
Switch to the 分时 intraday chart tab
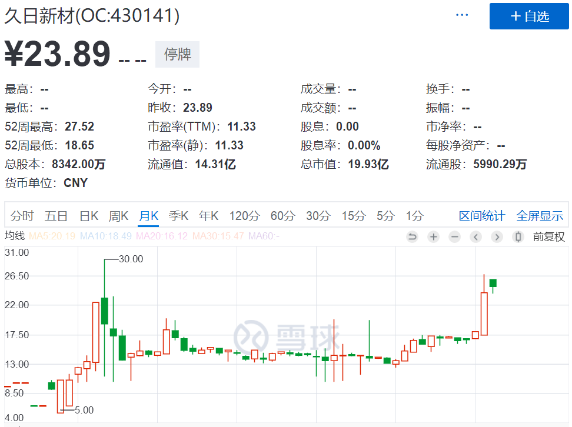coord(22,216)
